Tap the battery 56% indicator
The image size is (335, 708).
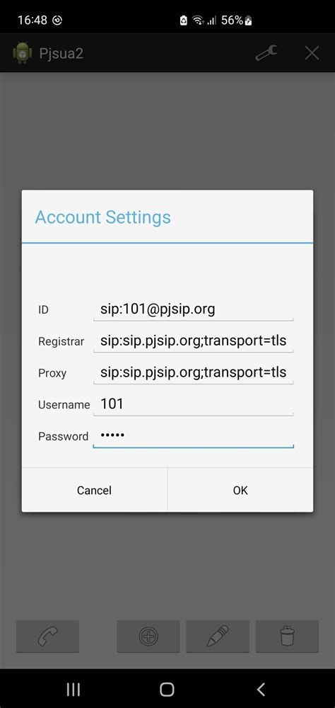[x=236, y=21]
